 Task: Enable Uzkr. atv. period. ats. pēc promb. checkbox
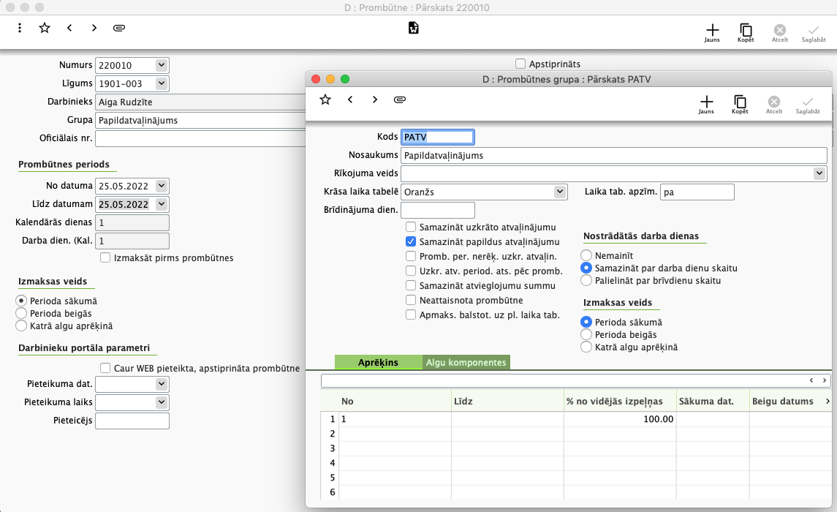pyautogui.click(x=411, y=271)
